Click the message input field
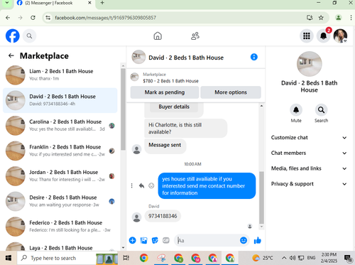 [207, 240]
